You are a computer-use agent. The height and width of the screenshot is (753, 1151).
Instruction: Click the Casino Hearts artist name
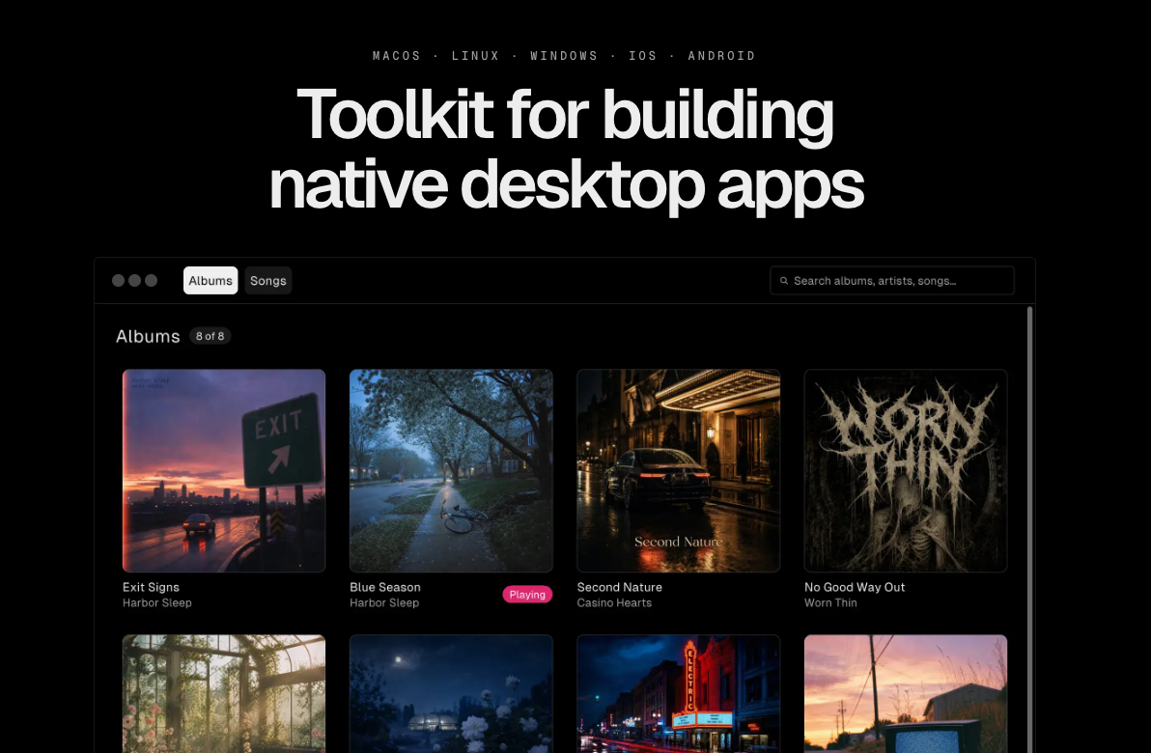click(614, 602)
